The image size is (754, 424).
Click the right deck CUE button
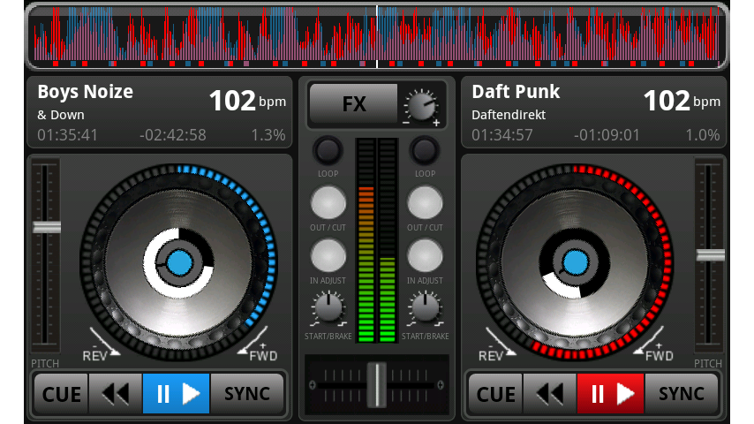pyautogui.click(x=495, y=394)
